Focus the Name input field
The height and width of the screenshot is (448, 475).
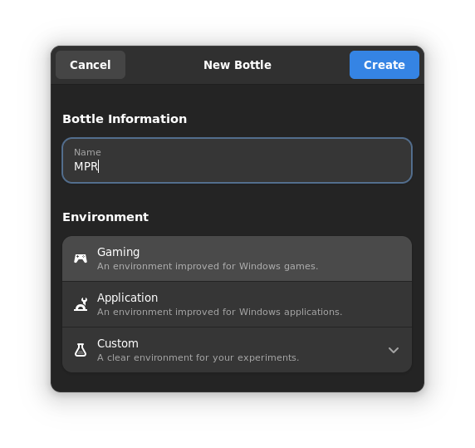(237, 160)
